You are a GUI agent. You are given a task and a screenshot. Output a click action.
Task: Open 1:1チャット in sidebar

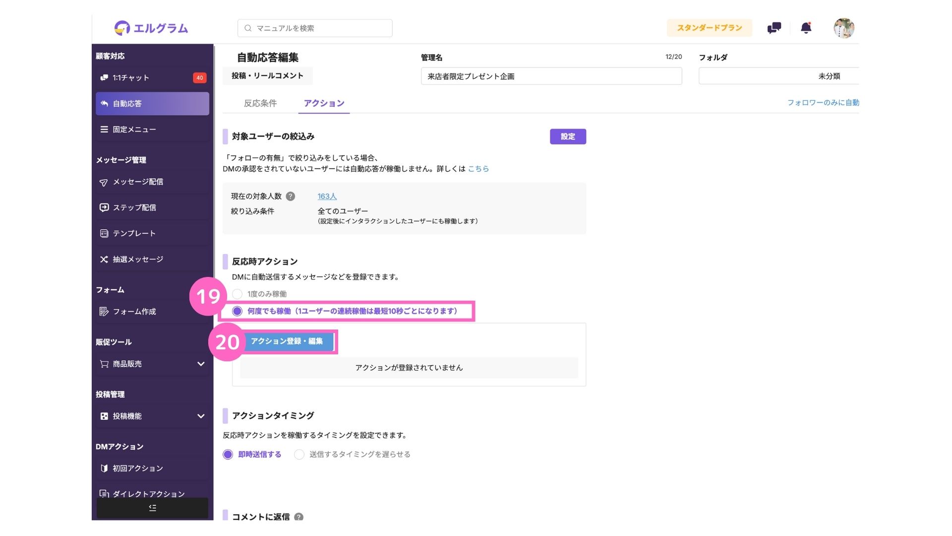pyautogui.click(x=152, y=77)
